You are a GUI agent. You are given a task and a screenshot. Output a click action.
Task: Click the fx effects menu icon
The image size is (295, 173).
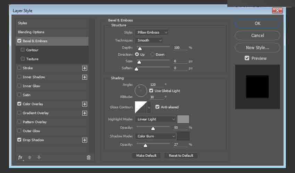click(x=20, y=157)
